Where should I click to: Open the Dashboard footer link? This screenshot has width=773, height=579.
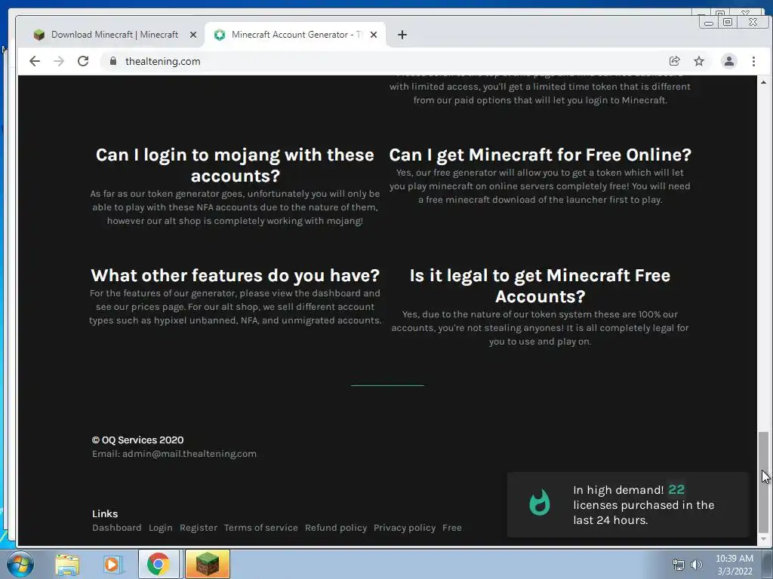(x=117, y=528)
